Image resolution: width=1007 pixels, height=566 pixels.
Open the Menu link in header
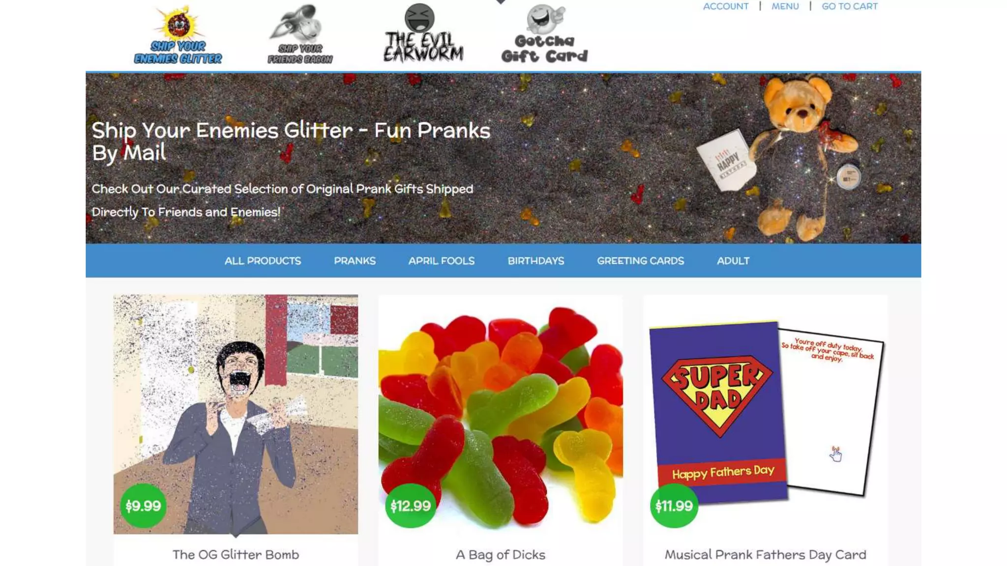pyautogui.click(x=785, y=6)
